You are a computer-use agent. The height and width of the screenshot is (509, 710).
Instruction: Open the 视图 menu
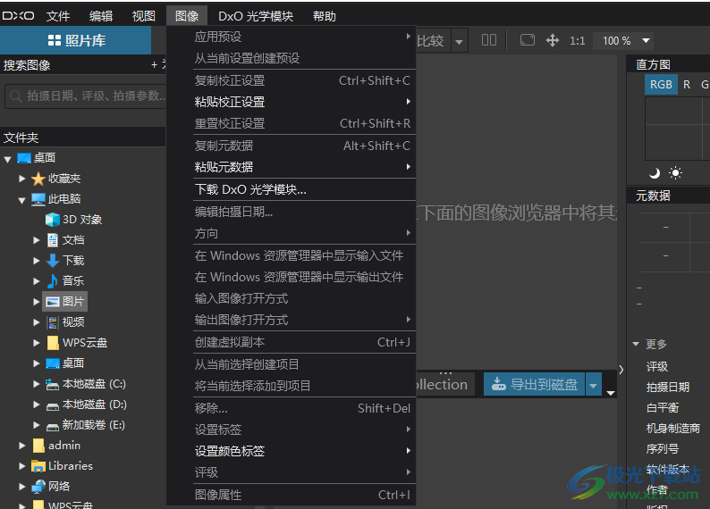tap(144, 16)
